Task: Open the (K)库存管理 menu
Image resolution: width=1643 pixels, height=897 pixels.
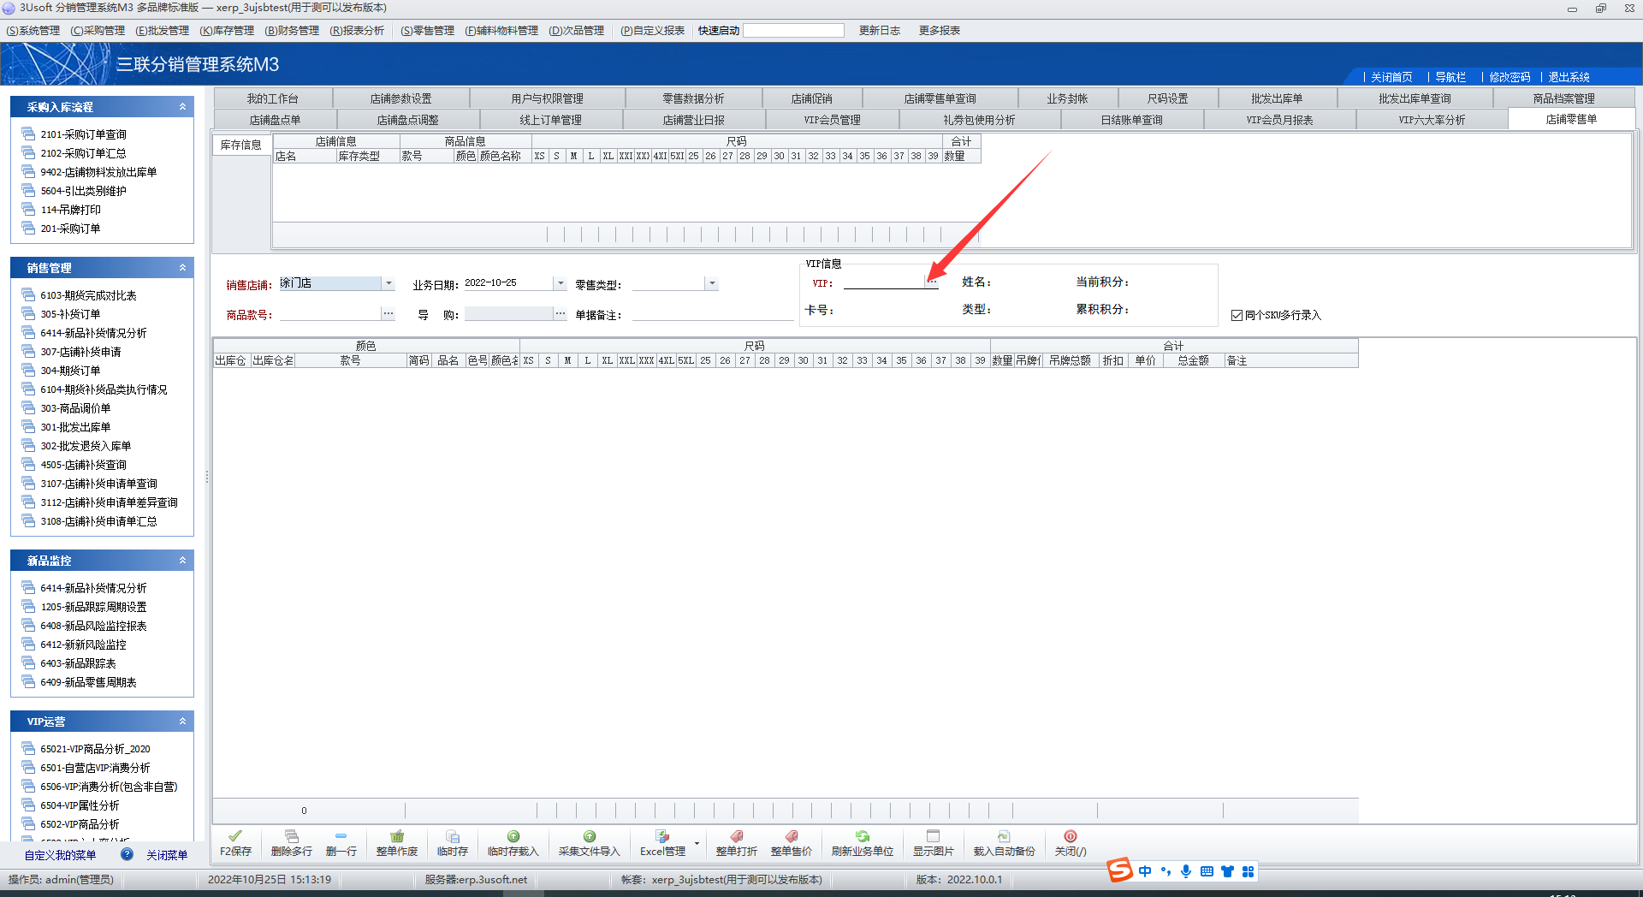Action: tap(227, 31)
